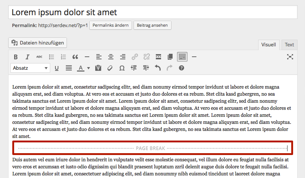Viewport: 305px width, 178px height.
Task: Toggle underline formatting
Action: pyautogui.click(x=57, y=68)
